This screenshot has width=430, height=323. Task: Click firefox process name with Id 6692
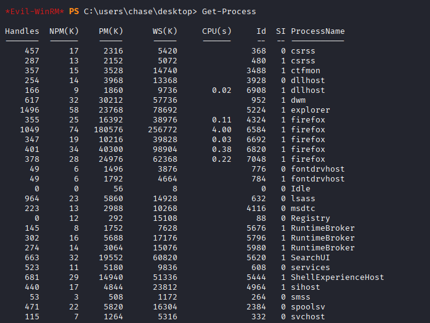307,140
